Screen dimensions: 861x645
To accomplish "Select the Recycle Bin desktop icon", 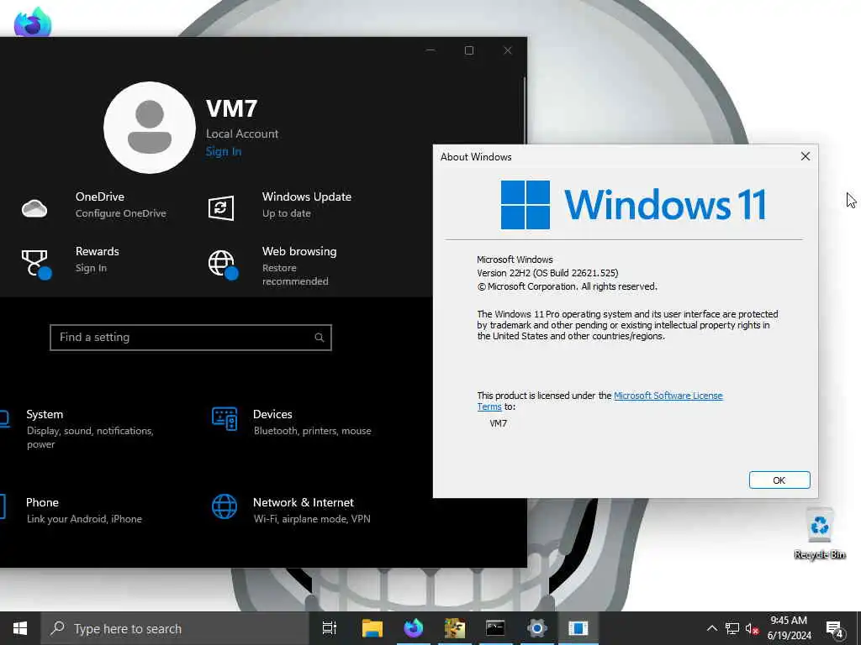I will point(819,533).
